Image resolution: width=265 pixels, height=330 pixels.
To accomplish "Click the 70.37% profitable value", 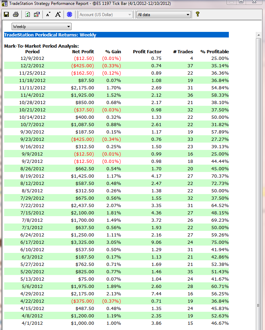I will [x=220, y=176].
